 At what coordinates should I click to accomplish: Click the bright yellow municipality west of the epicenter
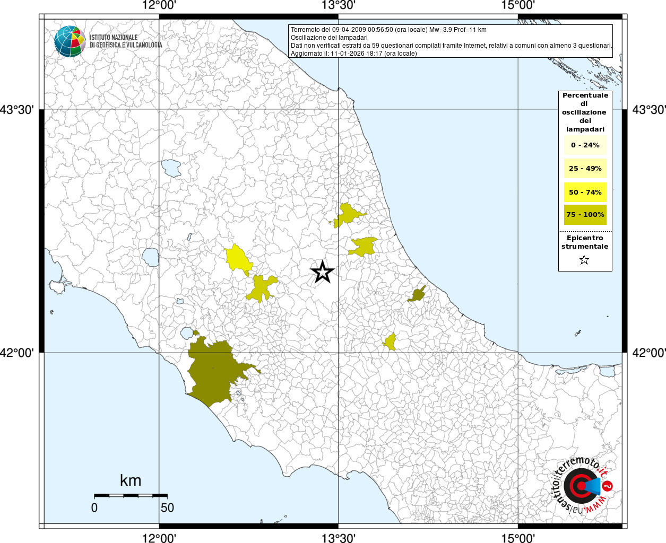[x=237, y=259]
